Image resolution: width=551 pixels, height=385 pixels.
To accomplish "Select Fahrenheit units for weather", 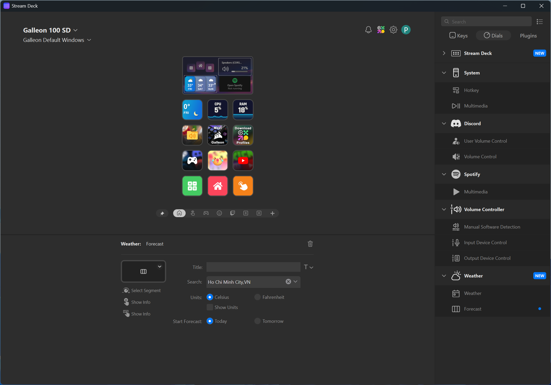I will (x=257, y=297).
